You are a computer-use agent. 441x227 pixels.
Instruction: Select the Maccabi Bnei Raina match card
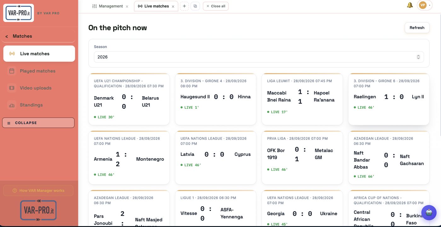[x=302, y=99]
